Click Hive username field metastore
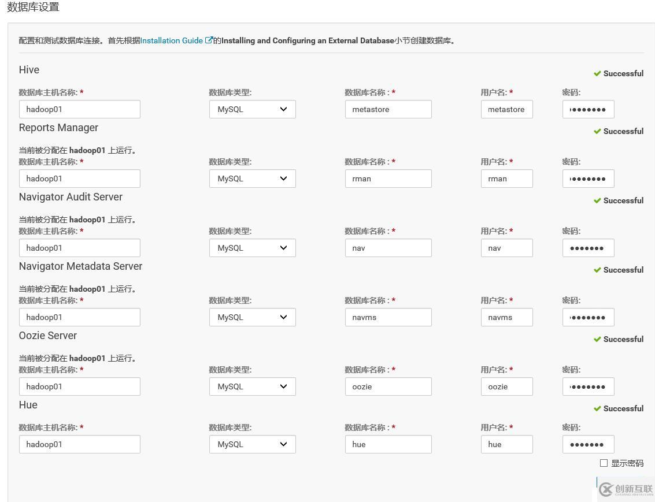The width and height of the screenshot is (655, 502). pos(506,109)
